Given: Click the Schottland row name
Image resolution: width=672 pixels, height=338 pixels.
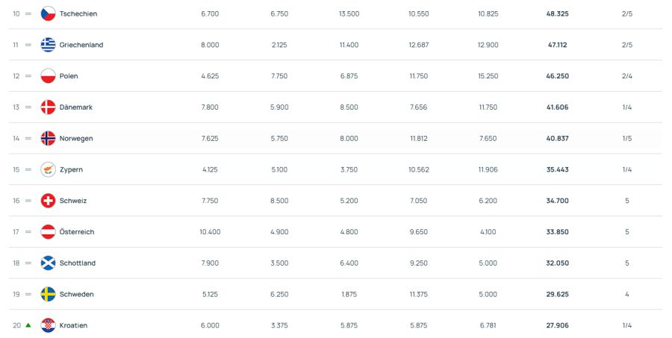Looking at the screenshot, I should pos(78,263).
